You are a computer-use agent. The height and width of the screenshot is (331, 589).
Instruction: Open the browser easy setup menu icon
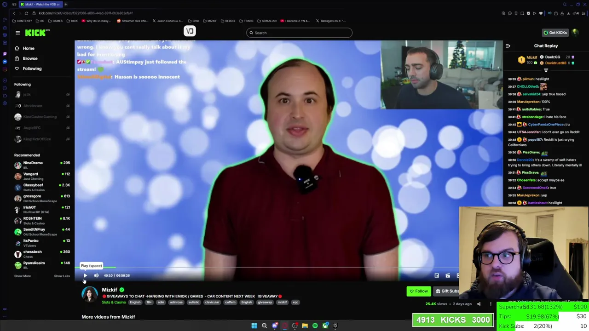coord(584,13)
